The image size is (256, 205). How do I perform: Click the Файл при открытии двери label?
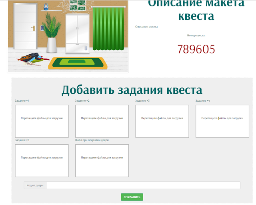pos(92,140)
